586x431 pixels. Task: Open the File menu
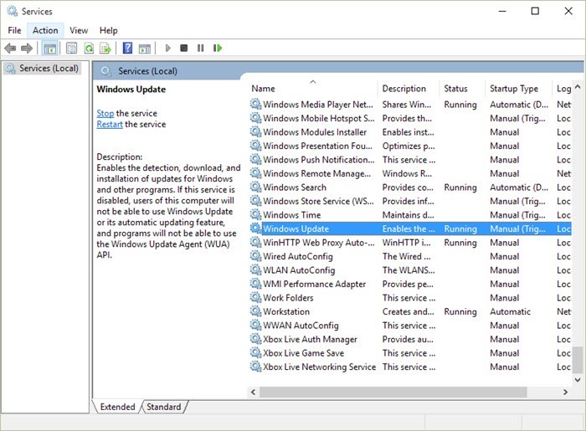tap(14, 30)
